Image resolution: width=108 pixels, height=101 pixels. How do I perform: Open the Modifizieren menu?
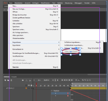tap(45, 3)
